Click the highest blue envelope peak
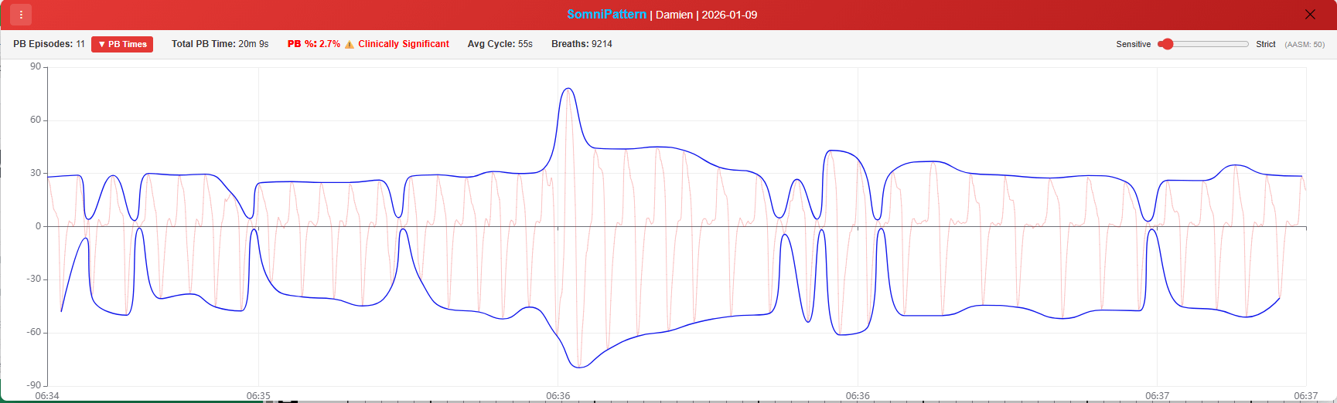The width and height of the screenshot is (1337, 403). 568,89
